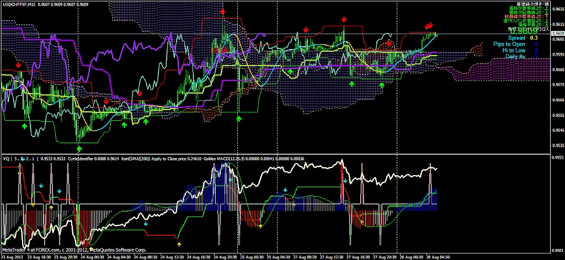Select the lowest green buy arrow on main chart
This screenshot has width=565, height=260.
click(x=79, y=148)
